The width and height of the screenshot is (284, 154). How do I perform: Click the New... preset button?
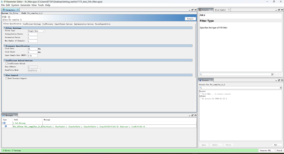277,145
